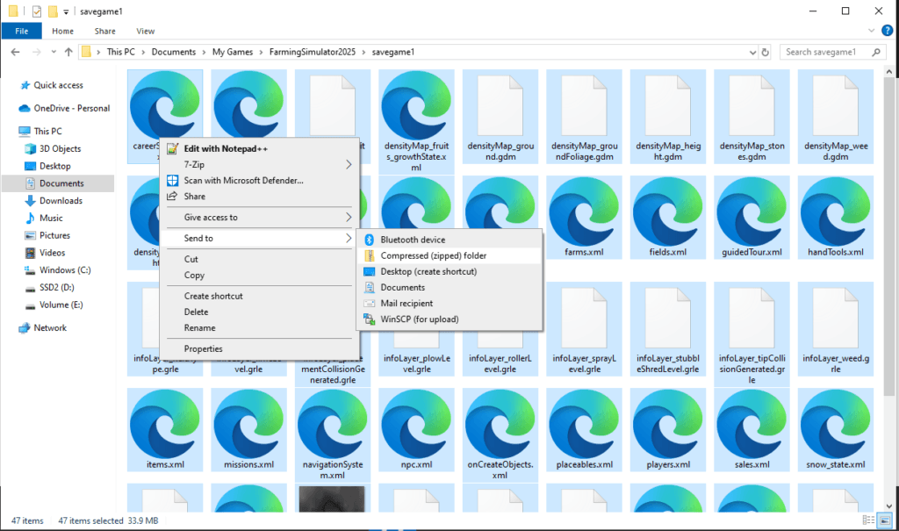Screen dimensions: 899x531
Task: Select Bluetooth device from Send to submenu
Action: (x=413, y=240)
